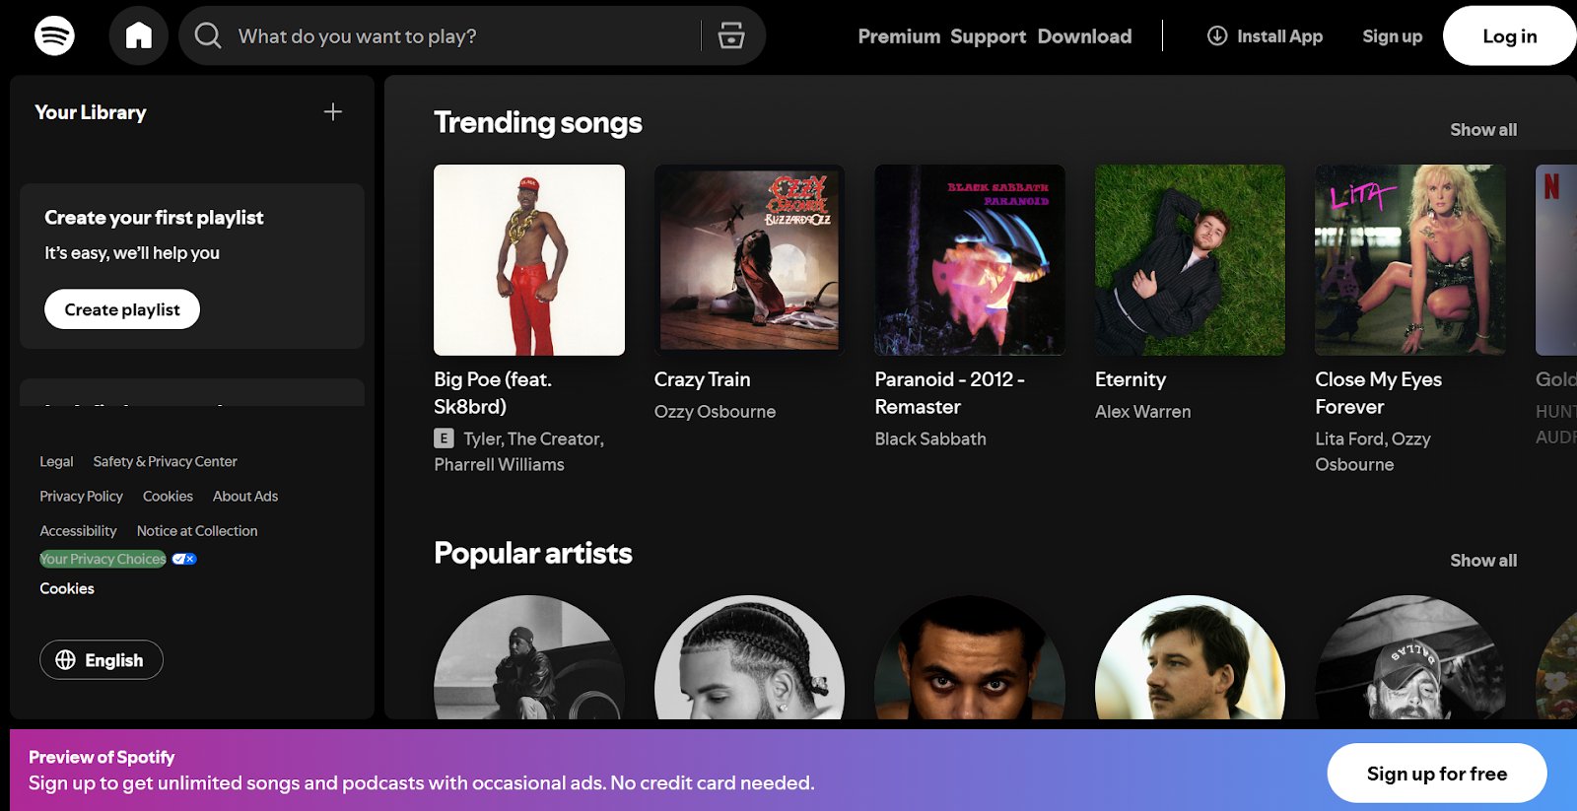Open English language selector

pyautogui.click(x=102, y=660)
